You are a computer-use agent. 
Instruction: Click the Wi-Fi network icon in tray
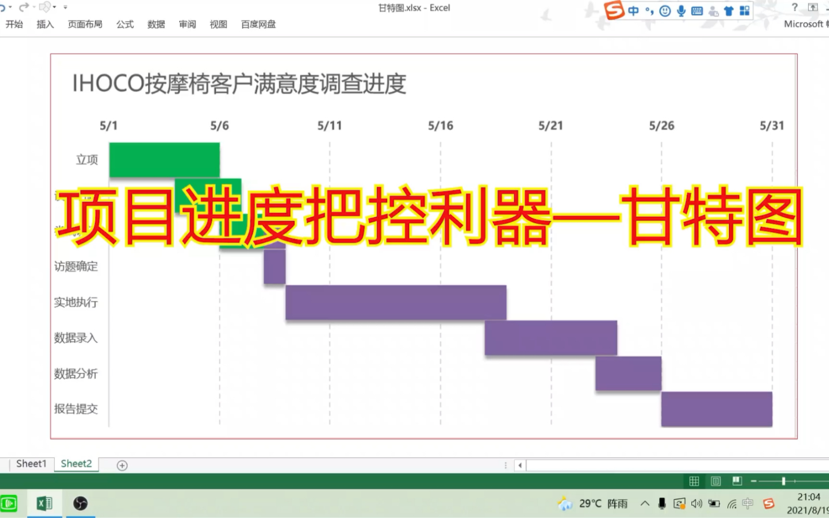[x=732, y=503]
